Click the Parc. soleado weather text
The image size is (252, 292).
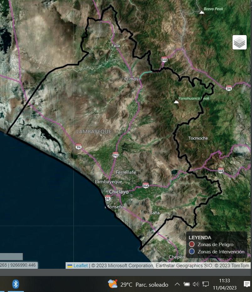pos(152,284)
